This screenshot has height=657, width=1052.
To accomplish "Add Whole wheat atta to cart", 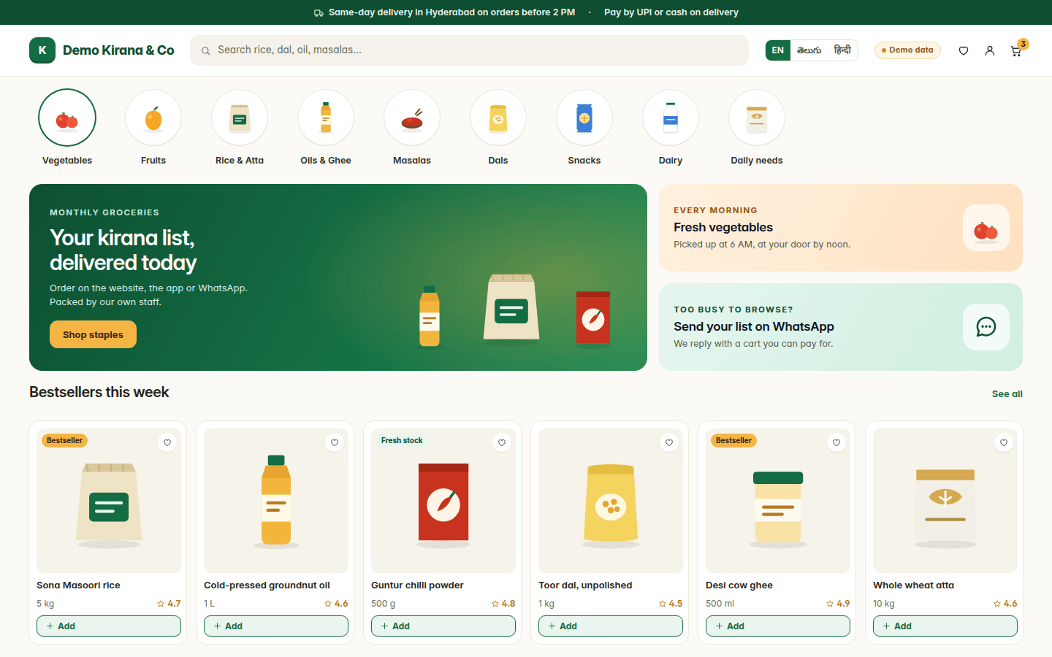I will (945, 626).
